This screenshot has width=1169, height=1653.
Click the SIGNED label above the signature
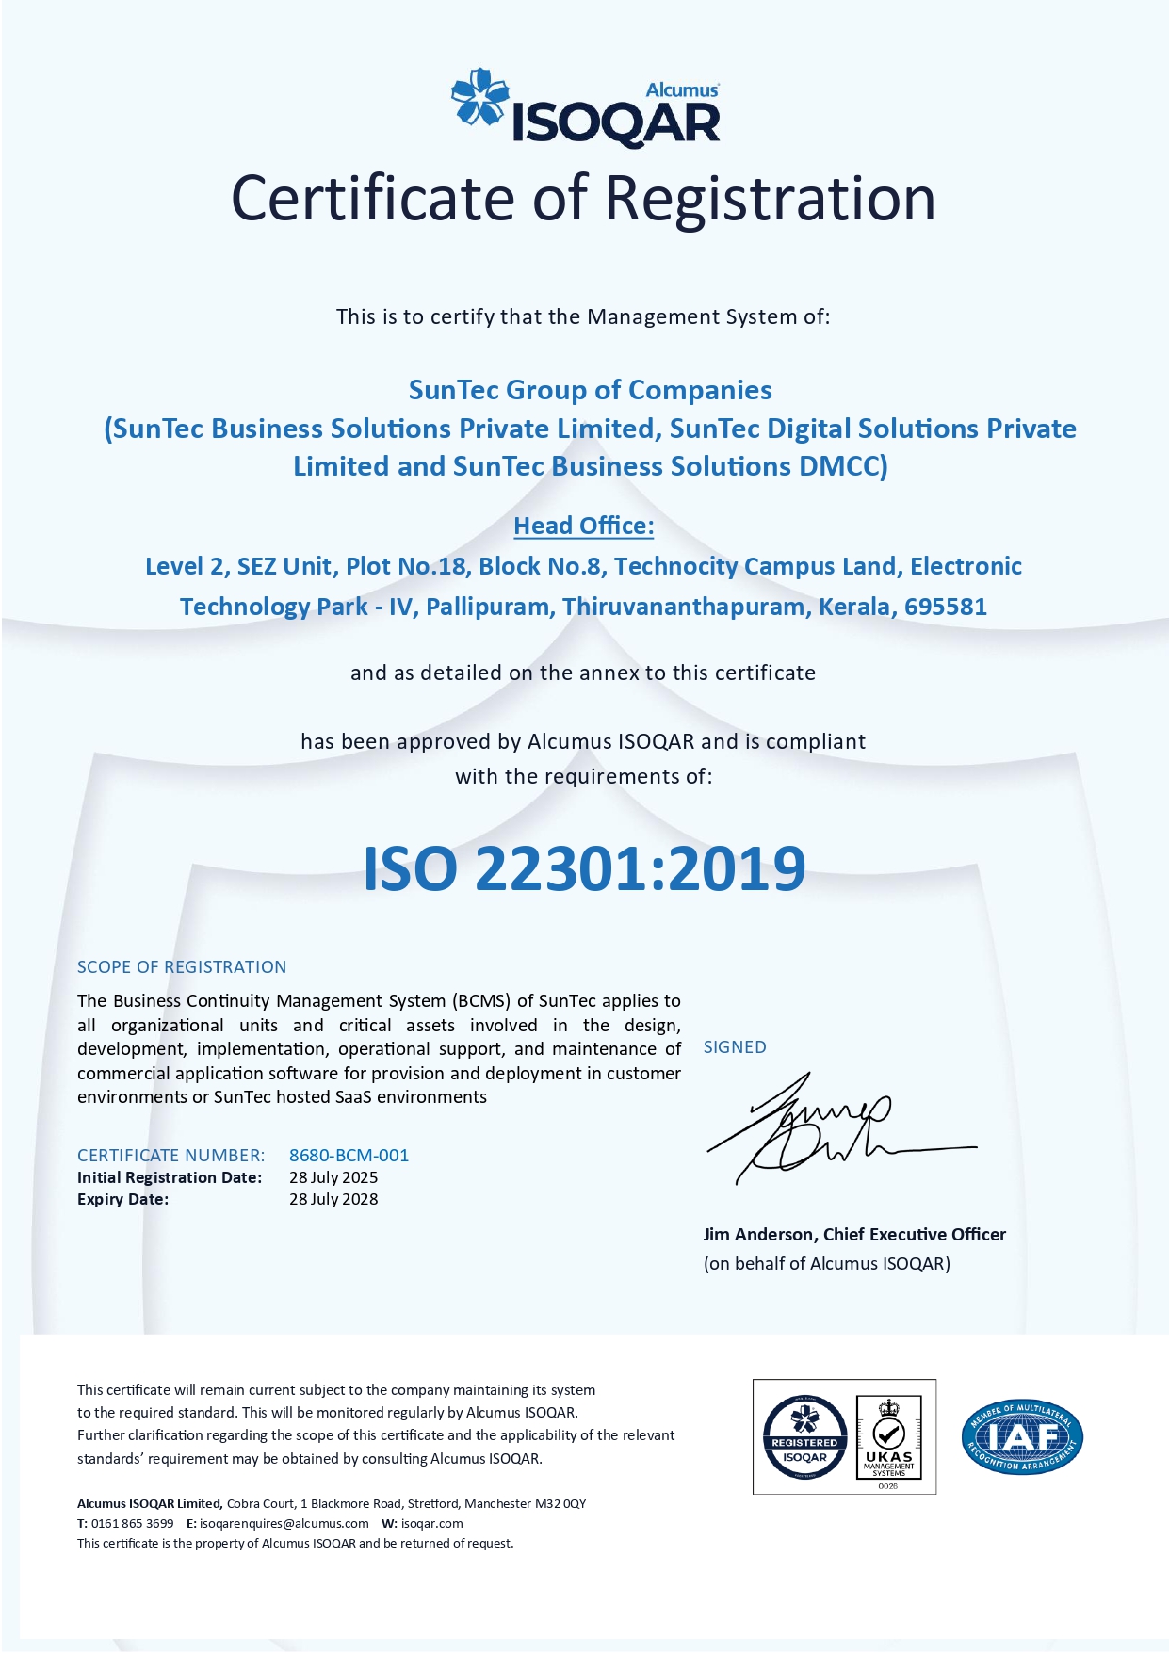click(x=735, y=1046)
